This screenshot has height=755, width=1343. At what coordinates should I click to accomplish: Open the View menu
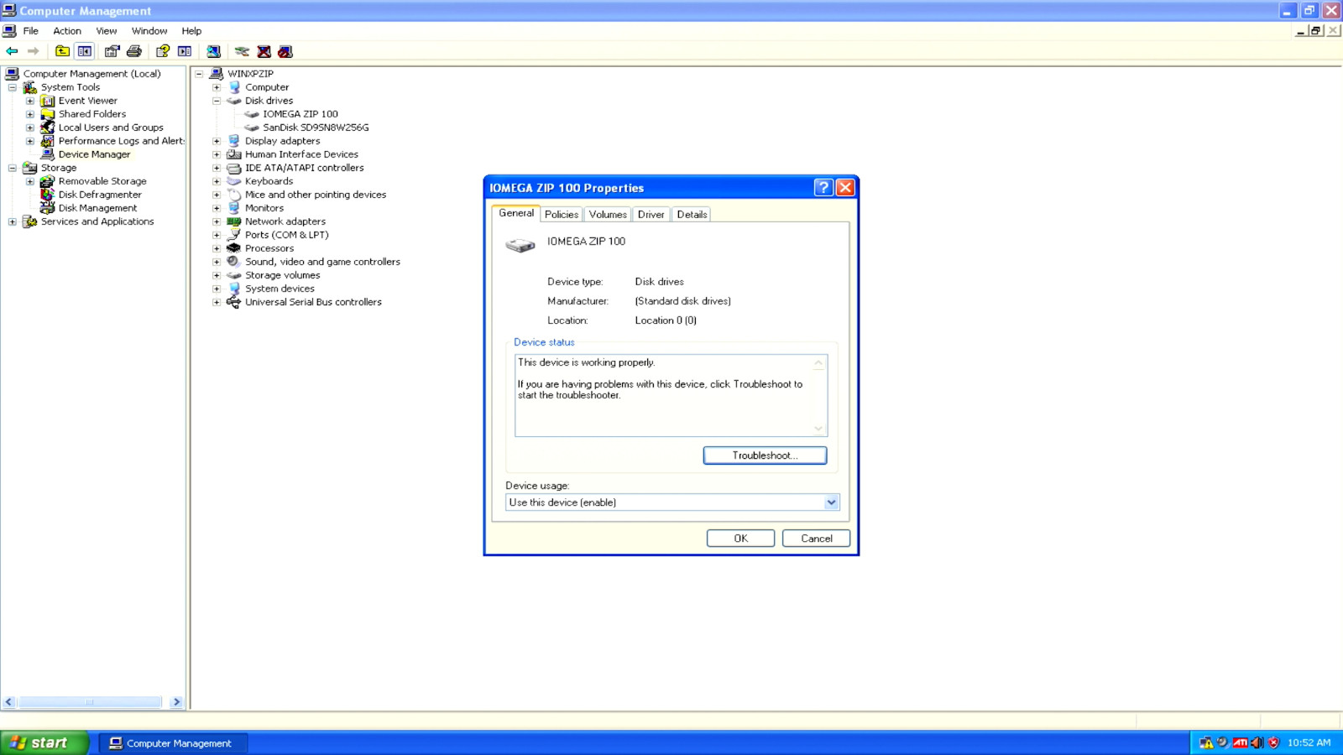click(107, 31)
